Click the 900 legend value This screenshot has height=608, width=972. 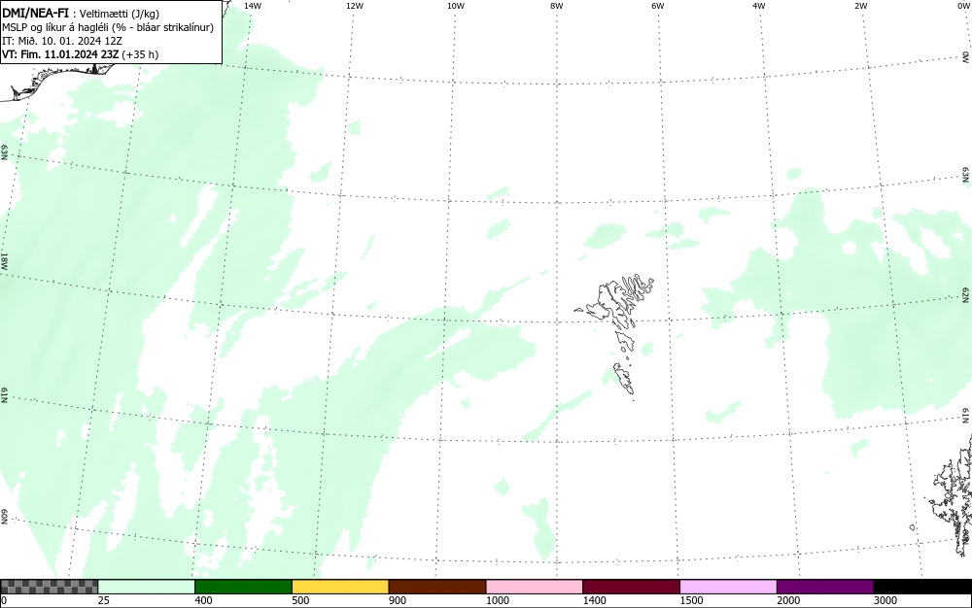pos(398,600)
